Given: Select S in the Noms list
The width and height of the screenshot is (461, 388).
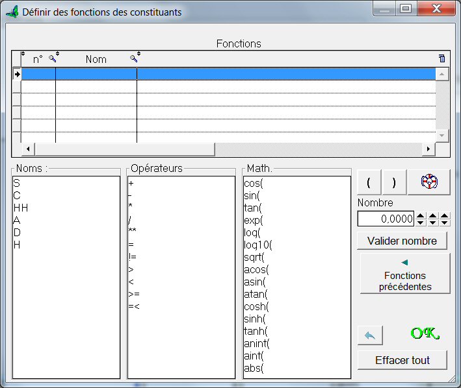Looking at the screenshot, I should click(x=16, y=183).
